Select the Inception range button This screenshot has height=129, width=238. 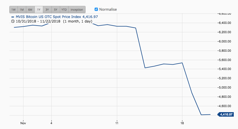[77, 10]
